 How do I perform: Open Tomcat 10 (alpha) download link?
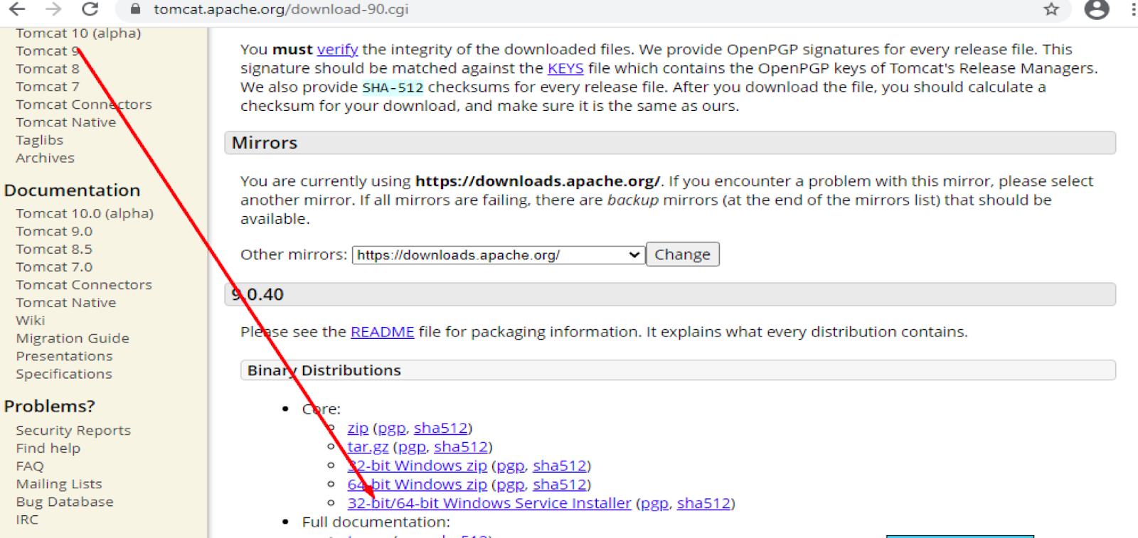click(x=78, y=33)
